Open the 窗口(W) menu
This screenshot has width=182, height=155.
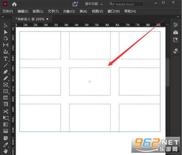[x=114, y=11]
